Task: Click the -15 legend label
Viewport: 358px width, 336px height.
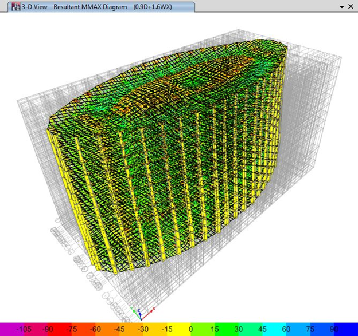Action: [x=167, y=329]
